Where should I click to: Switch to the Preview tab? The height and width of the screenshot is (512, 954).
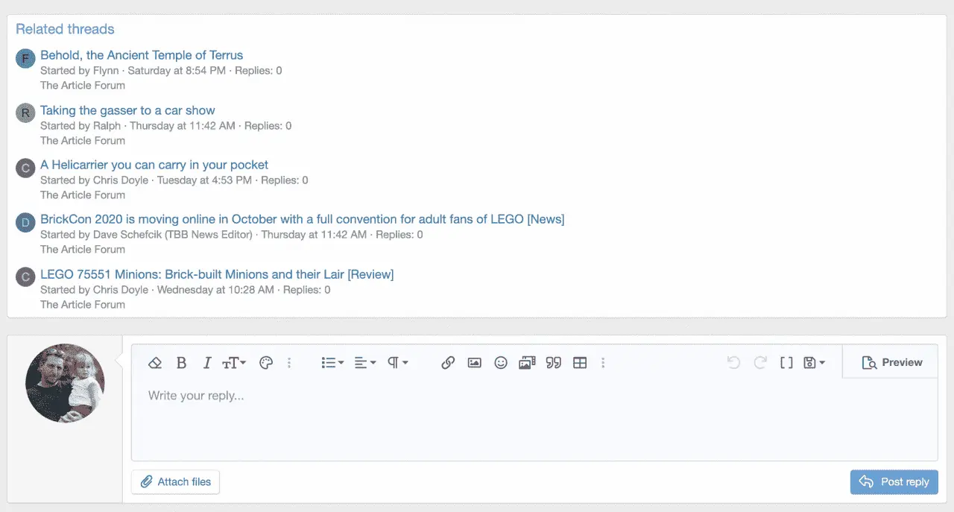tap(891, 362)
